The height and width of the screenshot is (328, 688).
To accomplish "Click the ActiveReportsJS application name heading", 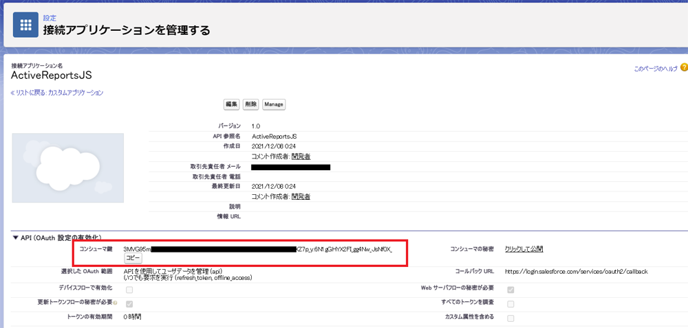I will [x=52, y=75].
